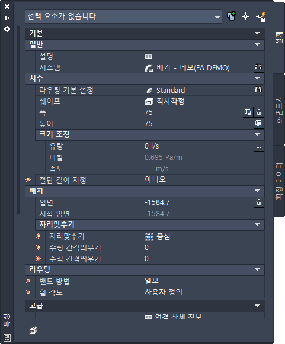The image size is (285, 344).
Task: Click the auto-hide icon on palette title bar
Action: click(x=7, y=18)
